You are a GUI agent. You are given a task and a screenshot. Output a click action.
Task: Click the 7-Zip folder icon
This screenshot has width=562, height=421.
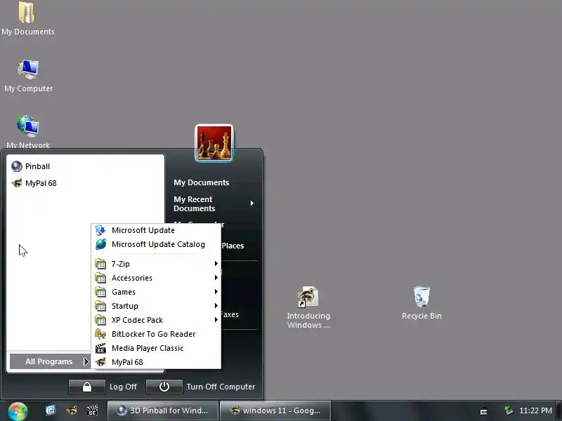100,264
